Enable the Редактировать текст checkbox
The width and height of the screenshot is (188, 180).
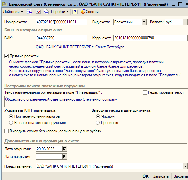145,92
